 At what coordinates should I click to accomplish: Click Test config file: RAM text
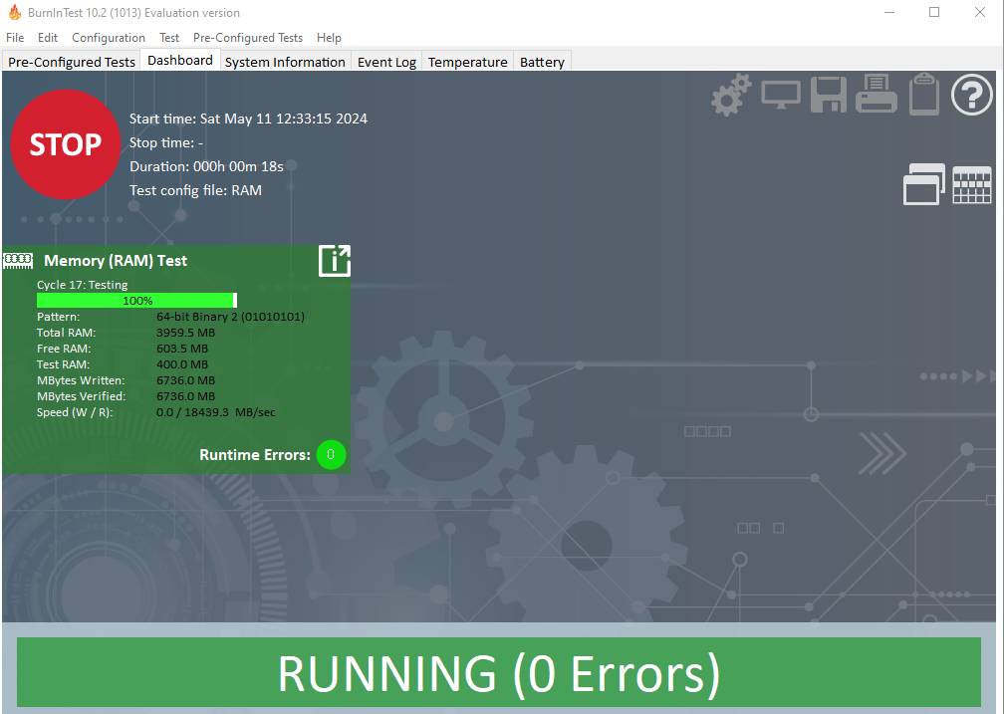click(x=195, y=190)
